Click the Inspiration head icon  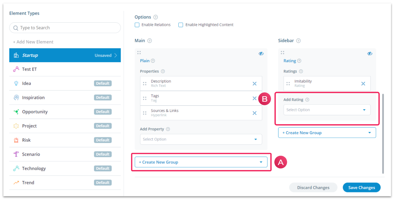tap(16, 97)
